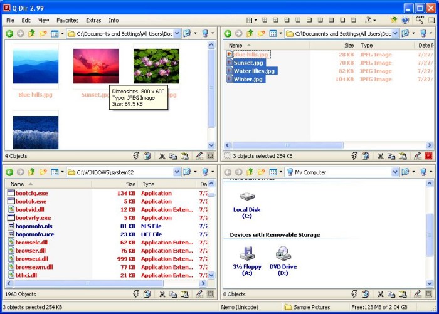Click the delete X icon in '1960 Objects' status bar

[x=162, y=294]
